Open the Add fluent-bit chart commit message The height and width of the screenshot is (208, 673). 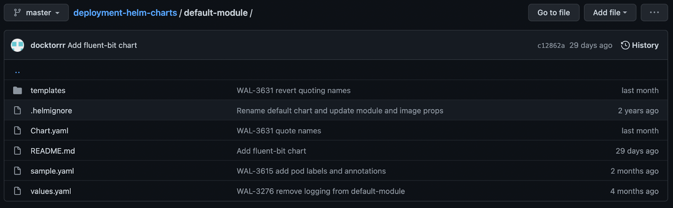click(x=102, y=45)
